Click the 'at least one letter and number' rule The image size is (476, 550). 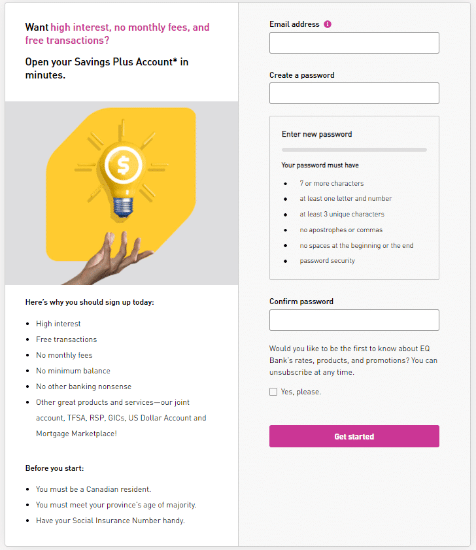345,199
